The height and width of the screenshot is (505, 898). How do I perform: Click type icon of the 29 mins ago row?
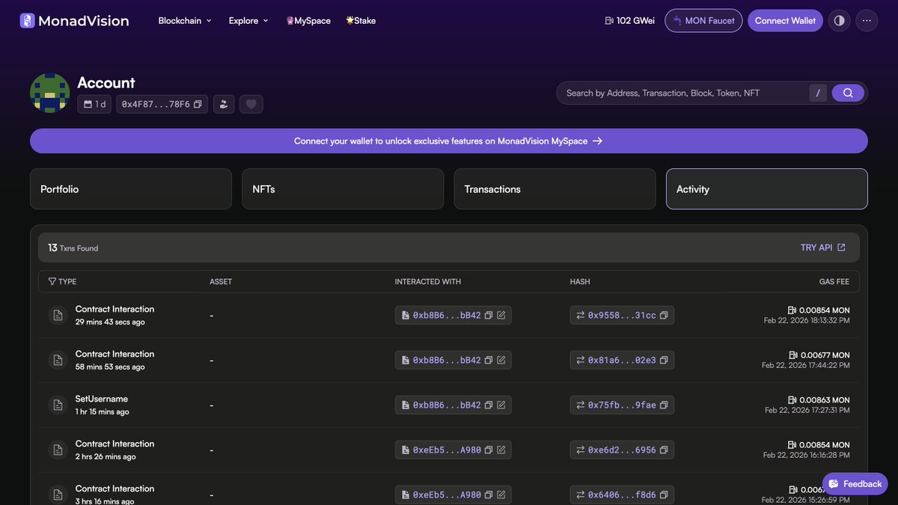(58, 315)
